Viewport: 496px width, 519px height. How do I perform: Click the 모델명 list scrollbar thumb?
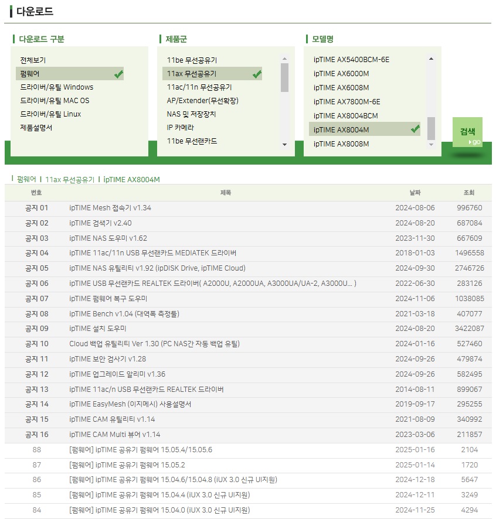pos(431,128)
